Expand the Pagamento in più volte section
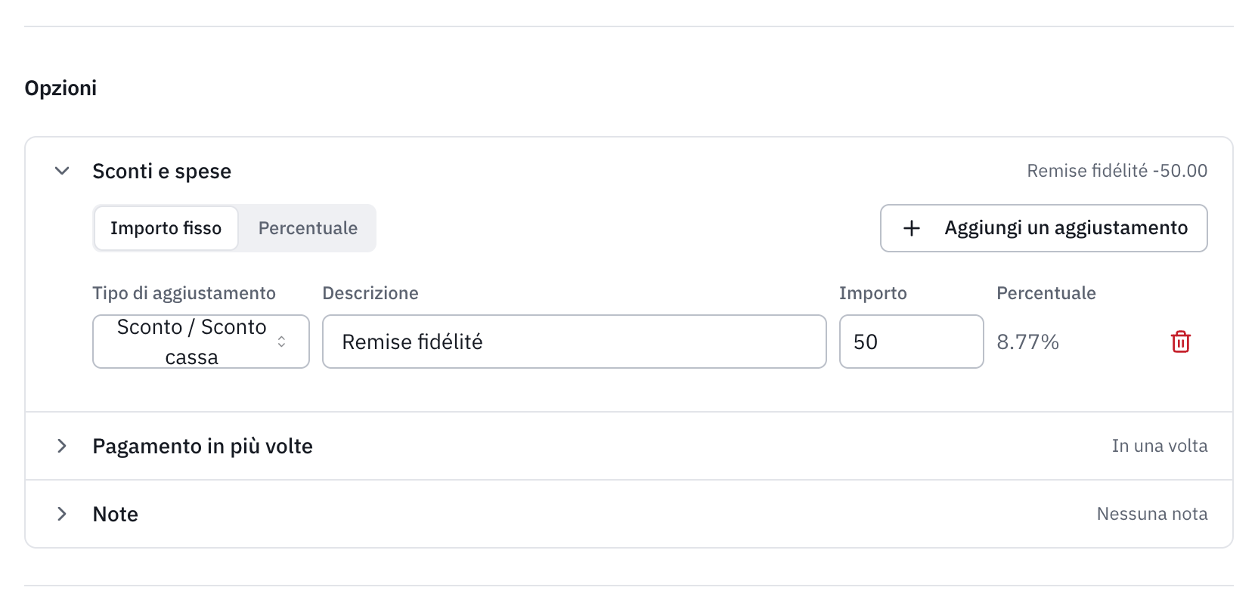 62,446
